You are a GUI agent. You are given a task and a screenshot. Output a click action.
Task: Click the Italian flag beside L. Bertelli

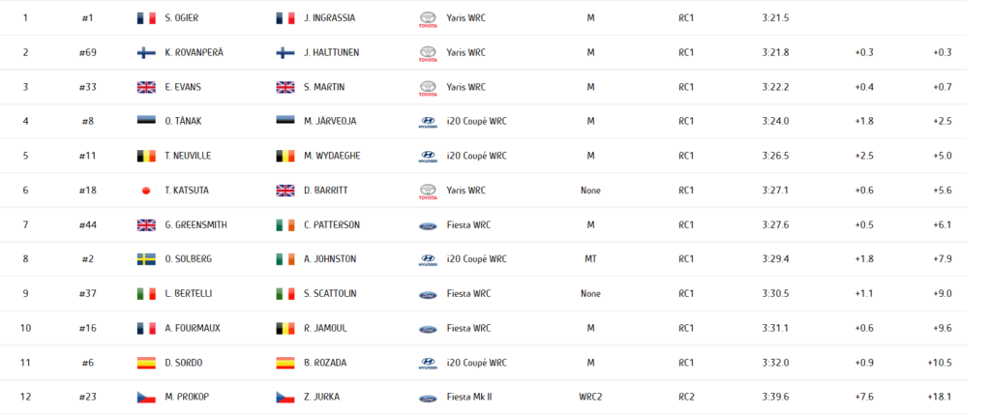click(x=147, y=294)
